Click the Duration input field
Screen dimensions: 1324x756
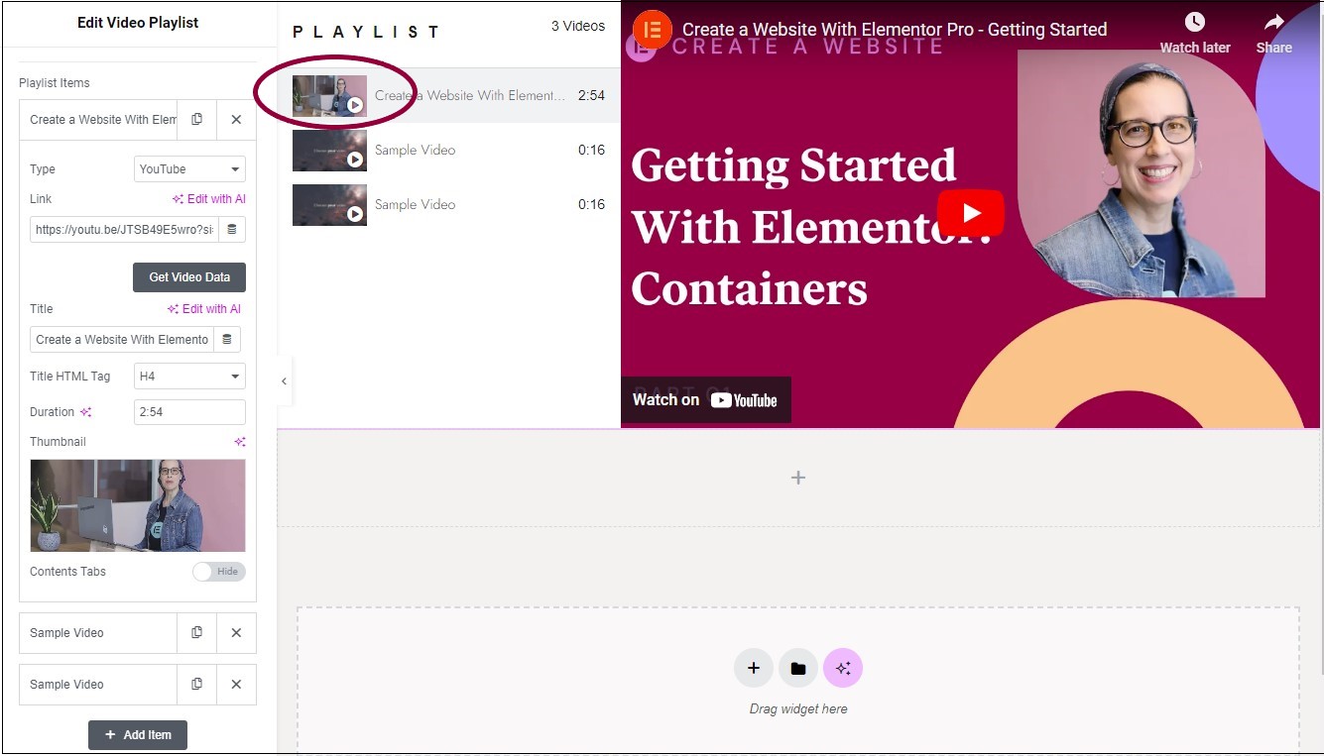[x=189, y=412]
